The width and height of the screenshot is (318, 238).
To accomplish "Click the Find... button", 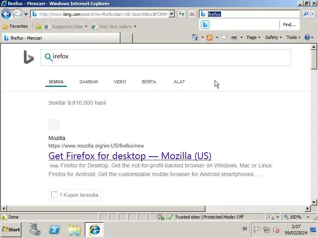I will (289, 25).
